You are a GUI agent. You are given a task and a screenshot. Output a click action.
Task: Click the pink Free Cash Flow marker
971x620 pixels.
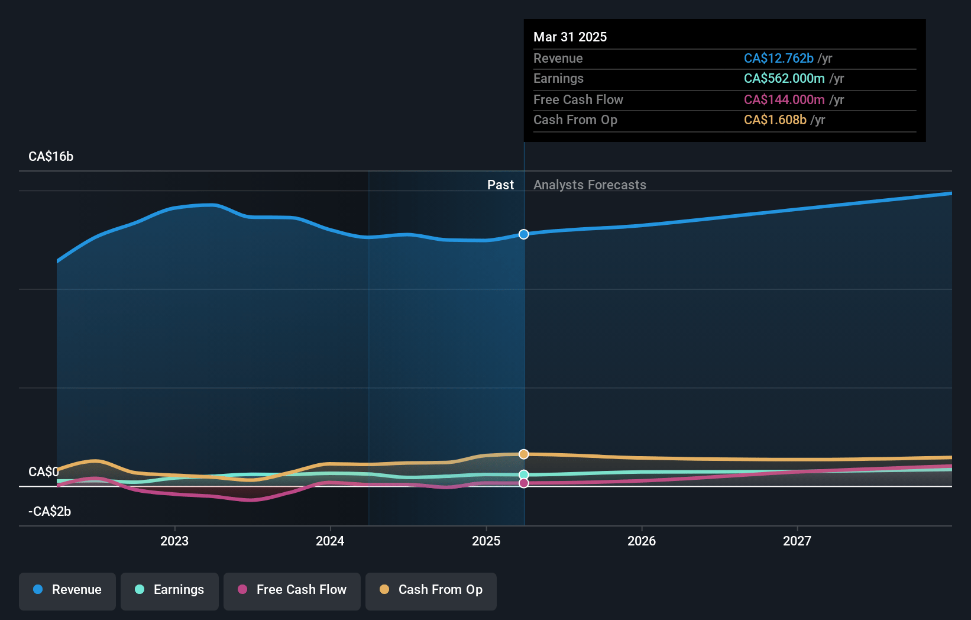tap(524, 483)
